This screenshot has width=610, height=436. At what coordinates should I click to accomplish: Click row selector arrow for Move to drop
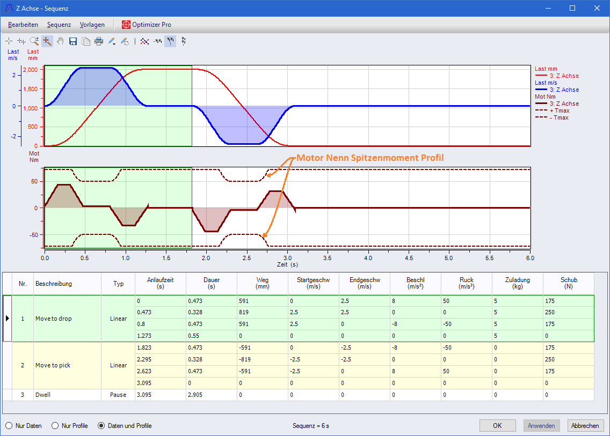(7, 319)
